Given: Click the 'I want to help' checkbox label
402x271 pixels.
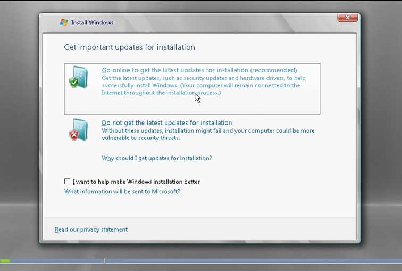Looking at the screenshot, I should 136,182.
